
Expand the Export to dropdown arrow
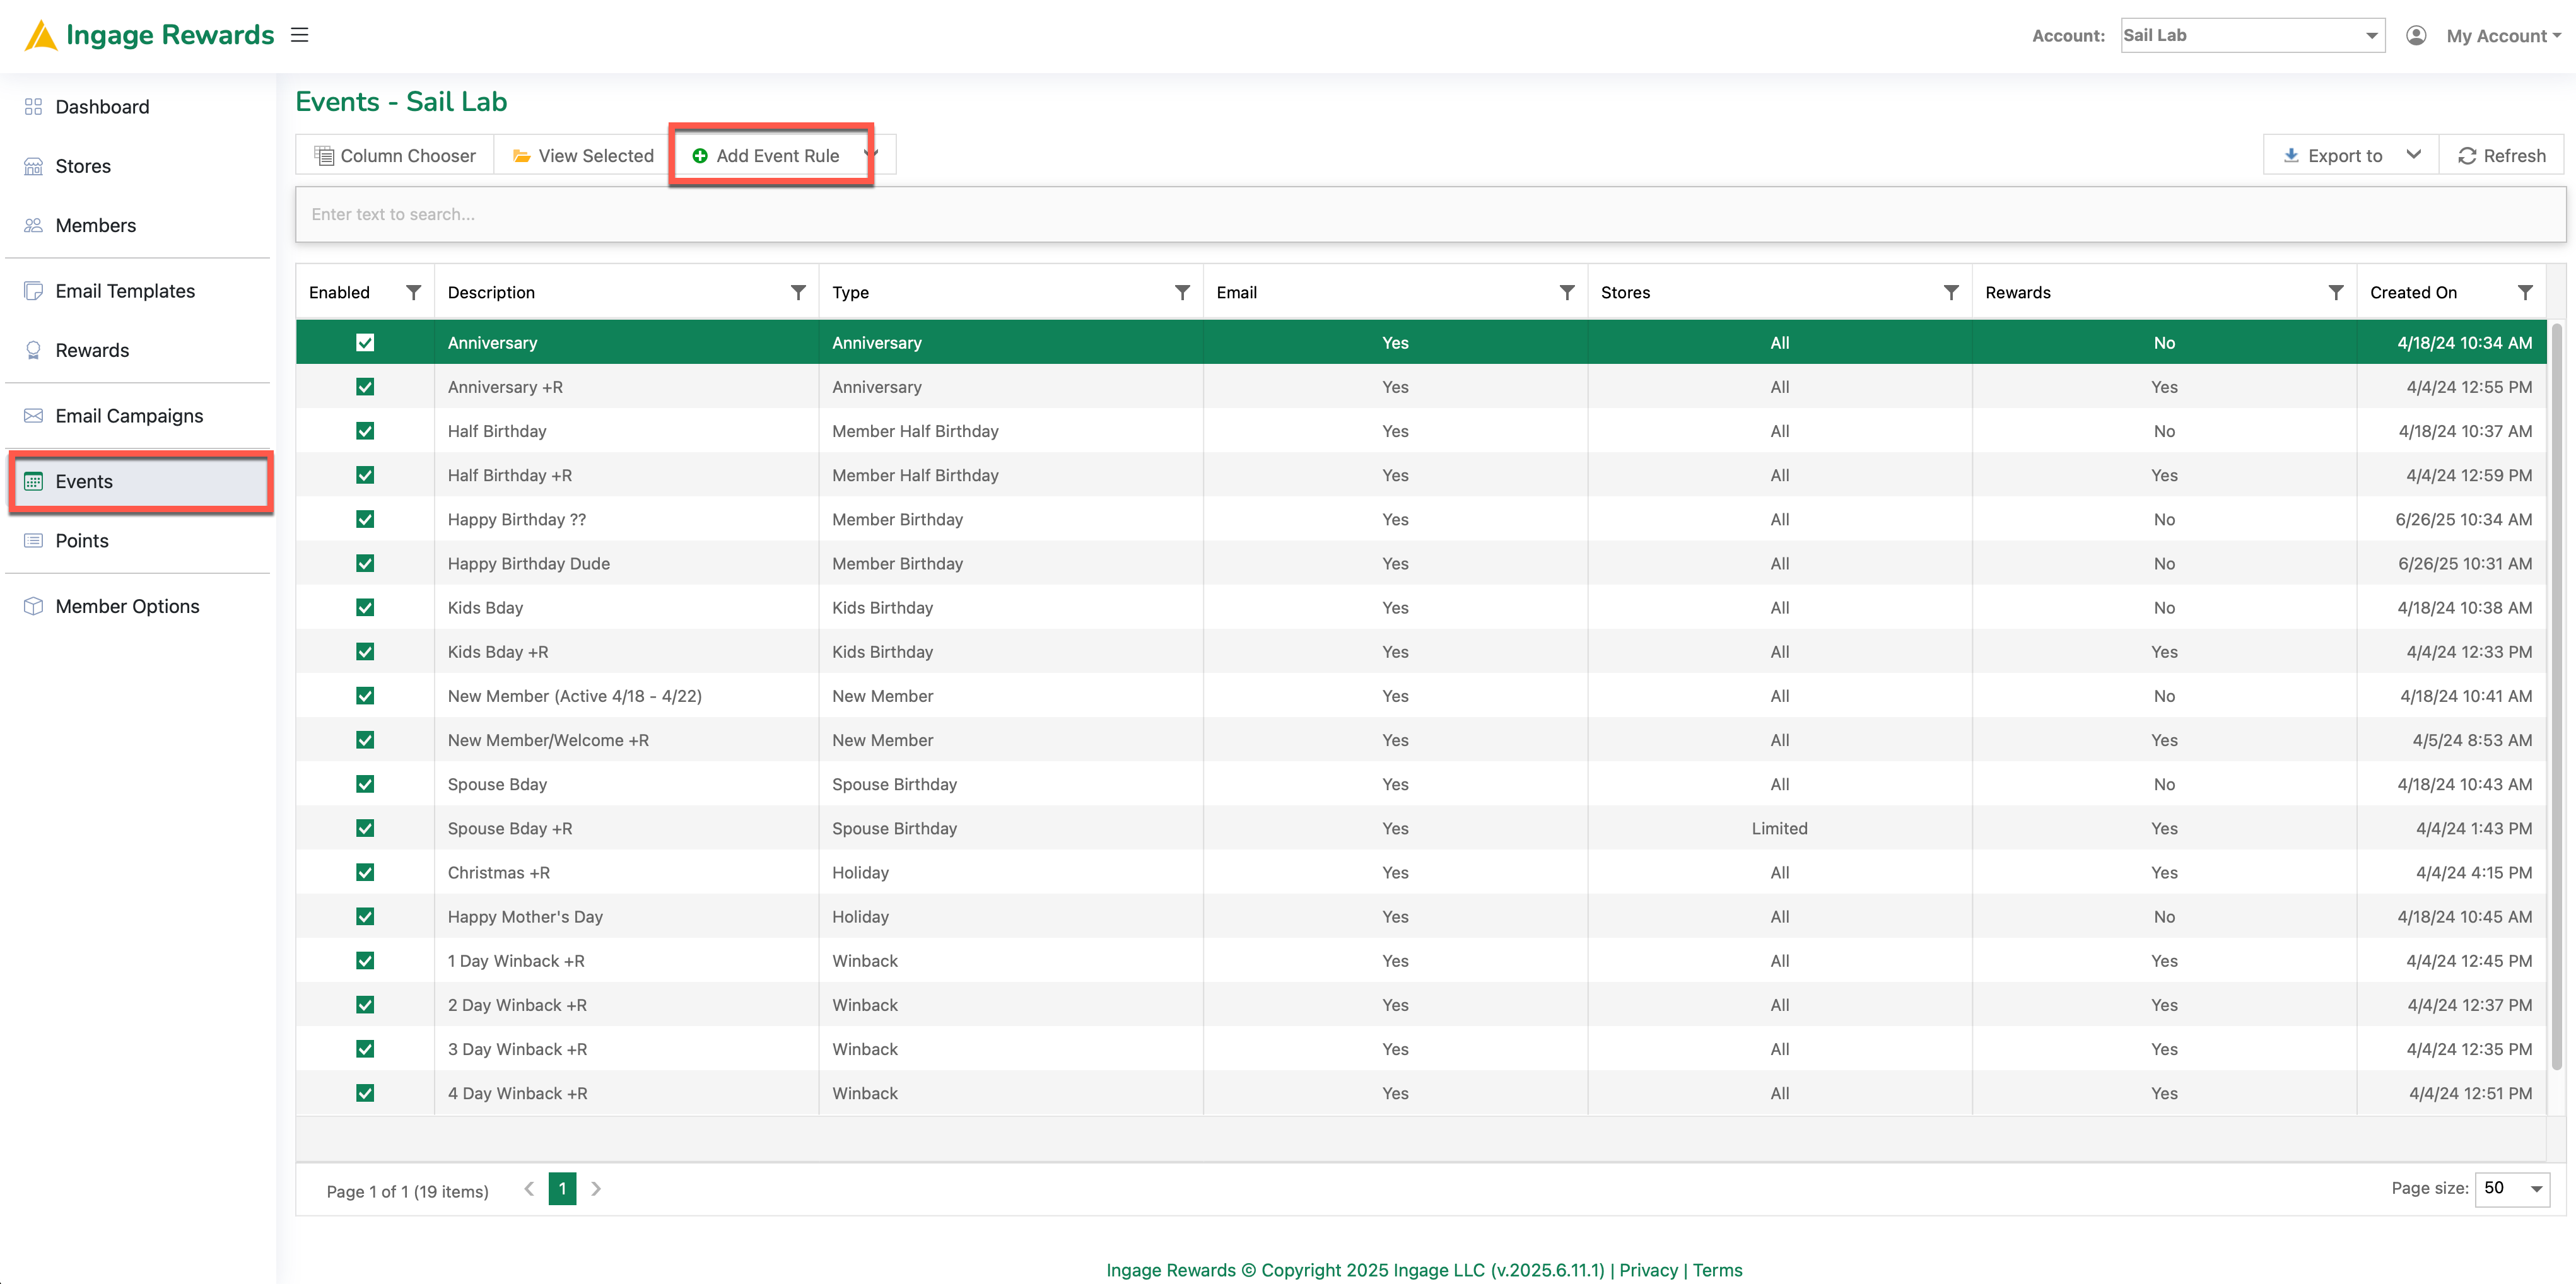point(2413,155)
